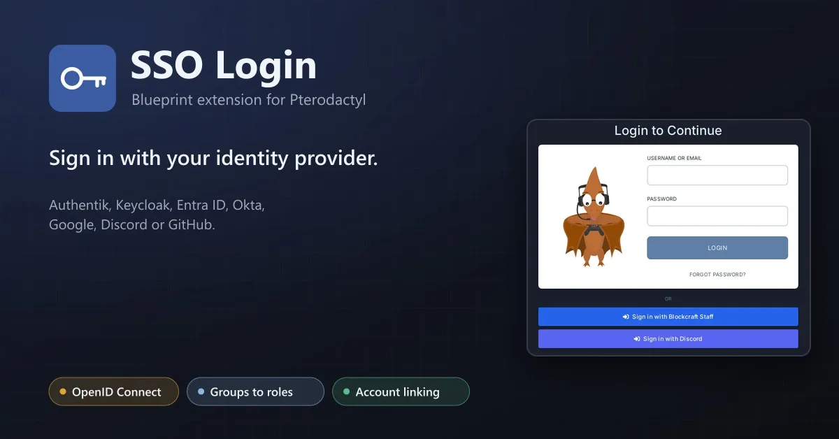Click the 'Google, Discord or GitHub.' line
The width and height of the screenshot is (839, 439).
click(x=132, y=225)
